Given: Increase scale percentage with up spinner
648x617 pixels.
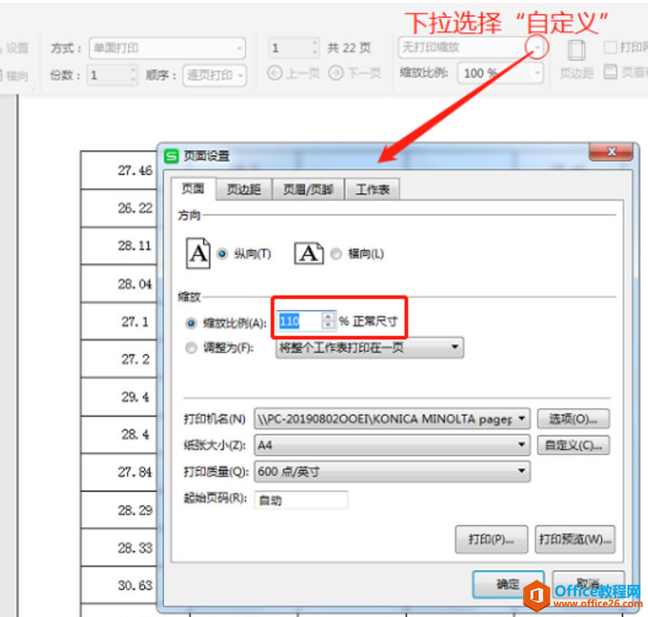Looking at the screenshot, I should tap(328, 316).
